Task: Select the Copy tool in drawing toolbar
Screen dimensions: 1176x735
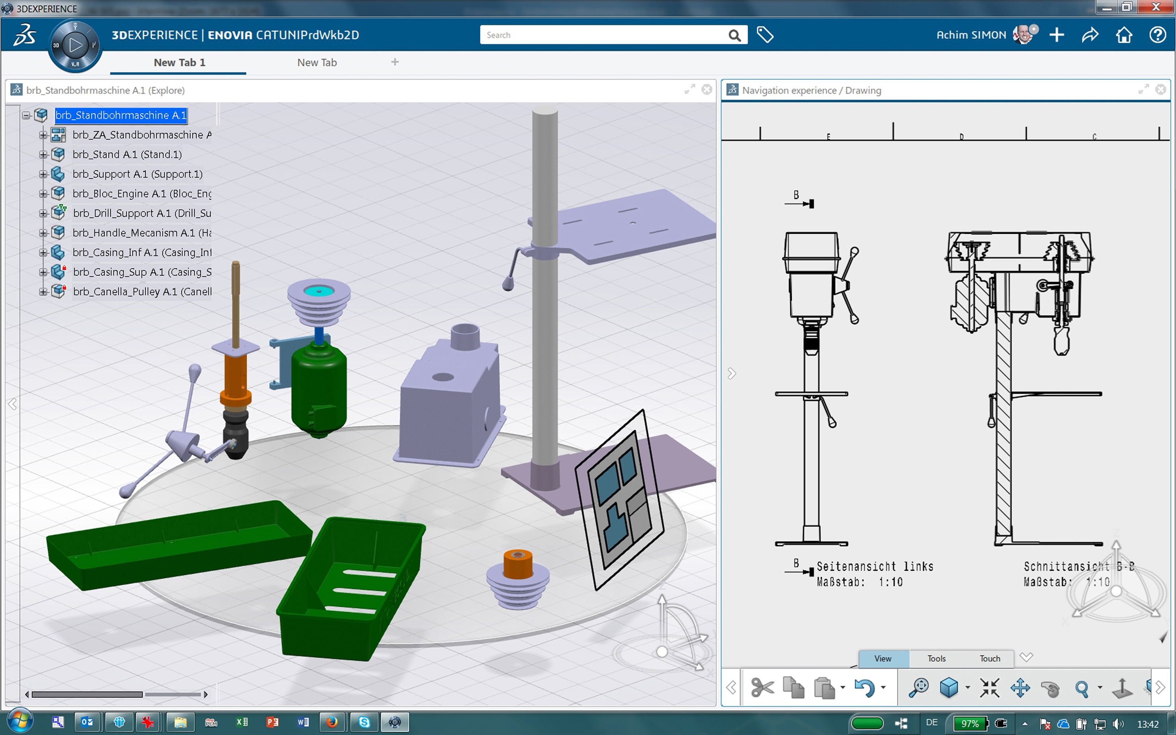Action: click(793, 688)
